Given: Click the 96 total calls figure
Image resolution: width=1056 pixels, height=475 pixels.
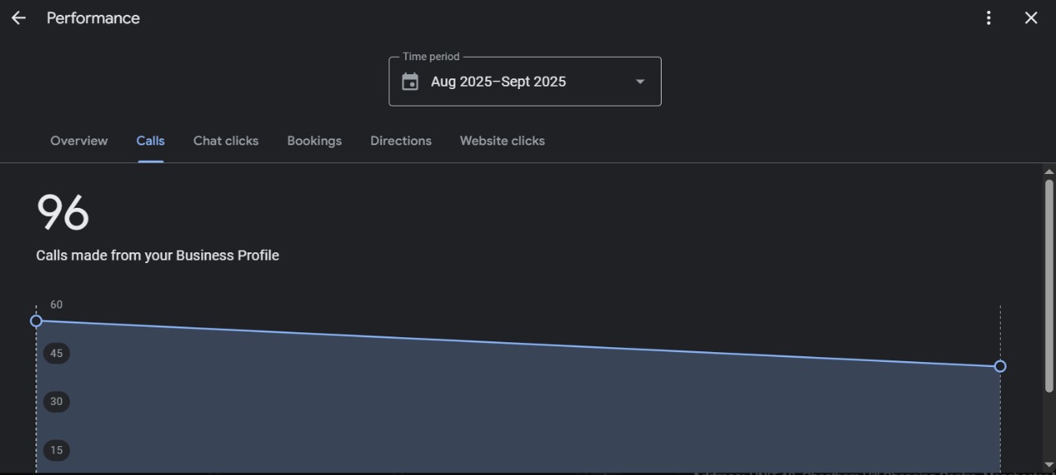Looking at the screenshot, I should 63,213.
